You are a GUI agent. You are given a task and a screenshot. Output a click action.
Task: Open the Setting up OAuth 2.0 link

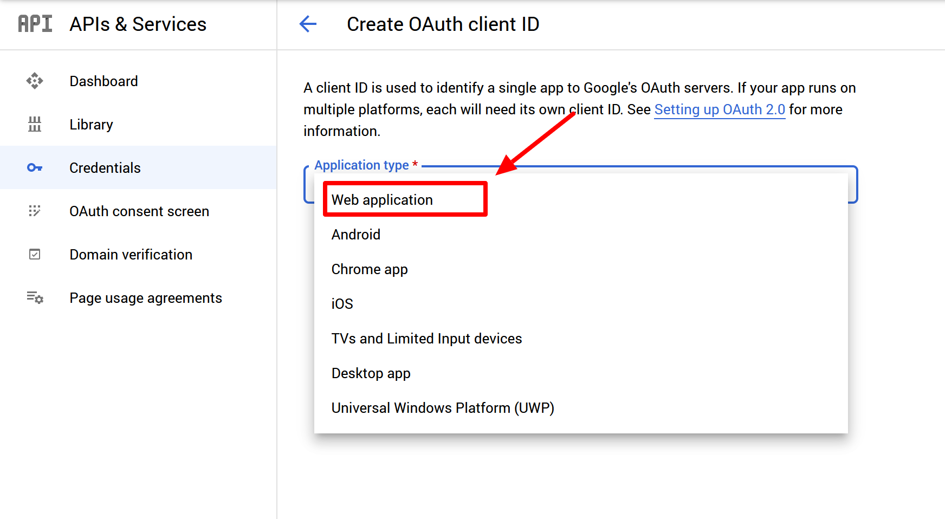point(720,109)
